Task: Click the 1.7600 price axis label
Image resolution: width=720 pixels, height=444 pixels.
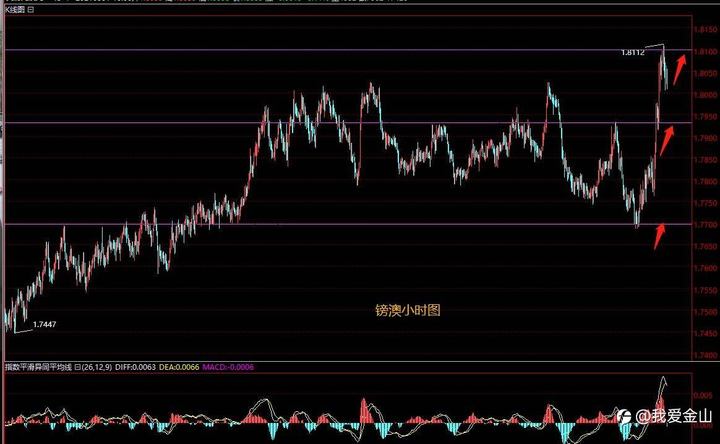Action: click(x=705, y=268)
